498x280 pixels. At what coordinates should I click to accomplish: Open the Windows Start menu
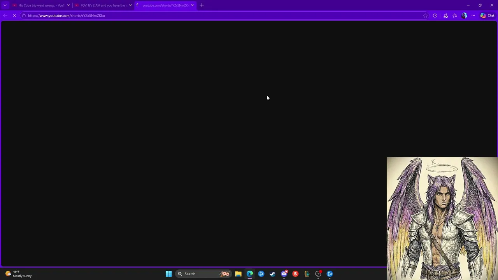pos(168,274)
